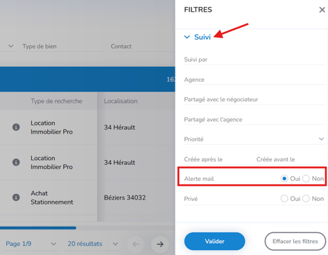328x255 pixels.
Task: Select Non for Alerte mail
Action: pyautogui.click(x=306, y=179)
